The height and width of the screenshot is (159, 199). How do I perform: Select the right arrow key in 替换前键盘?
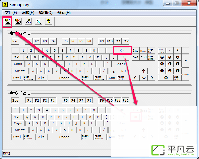coord(151,78)
